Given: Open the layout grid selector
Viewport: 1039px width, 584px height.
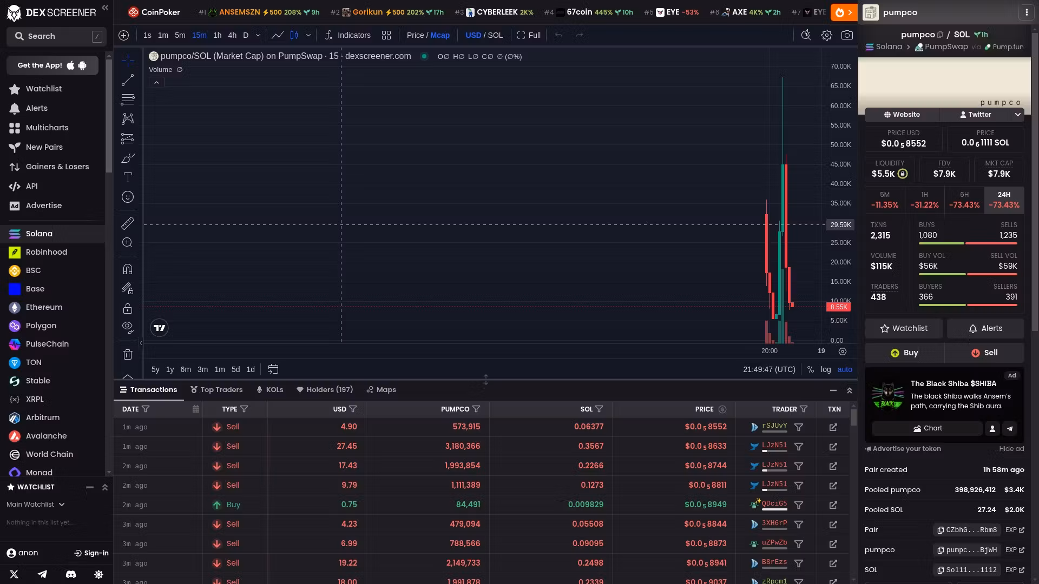Looking at the screenshot, I should point(386,35).
